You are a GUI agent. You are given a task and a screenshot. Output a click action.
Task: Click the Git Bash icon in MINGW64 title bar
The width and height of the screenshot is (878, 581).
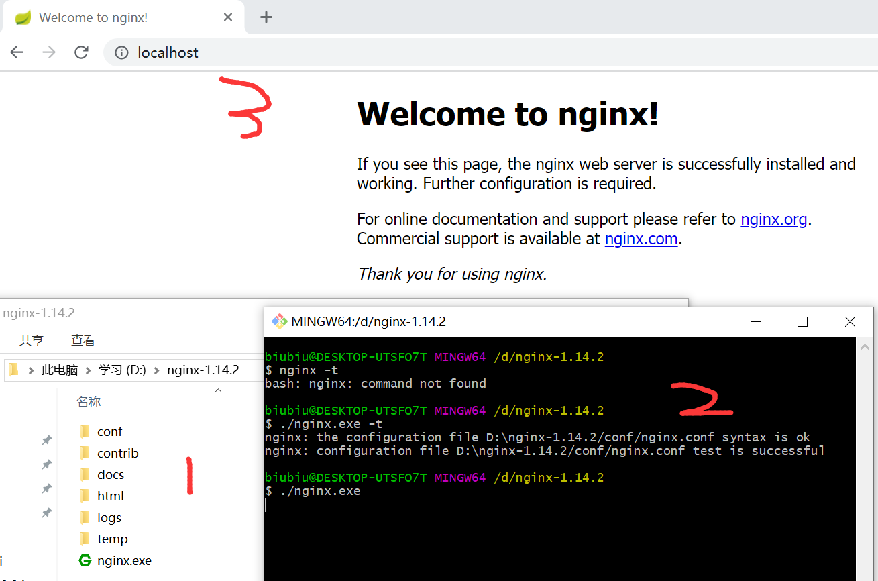pyautogui.click(x=279, y=321)
